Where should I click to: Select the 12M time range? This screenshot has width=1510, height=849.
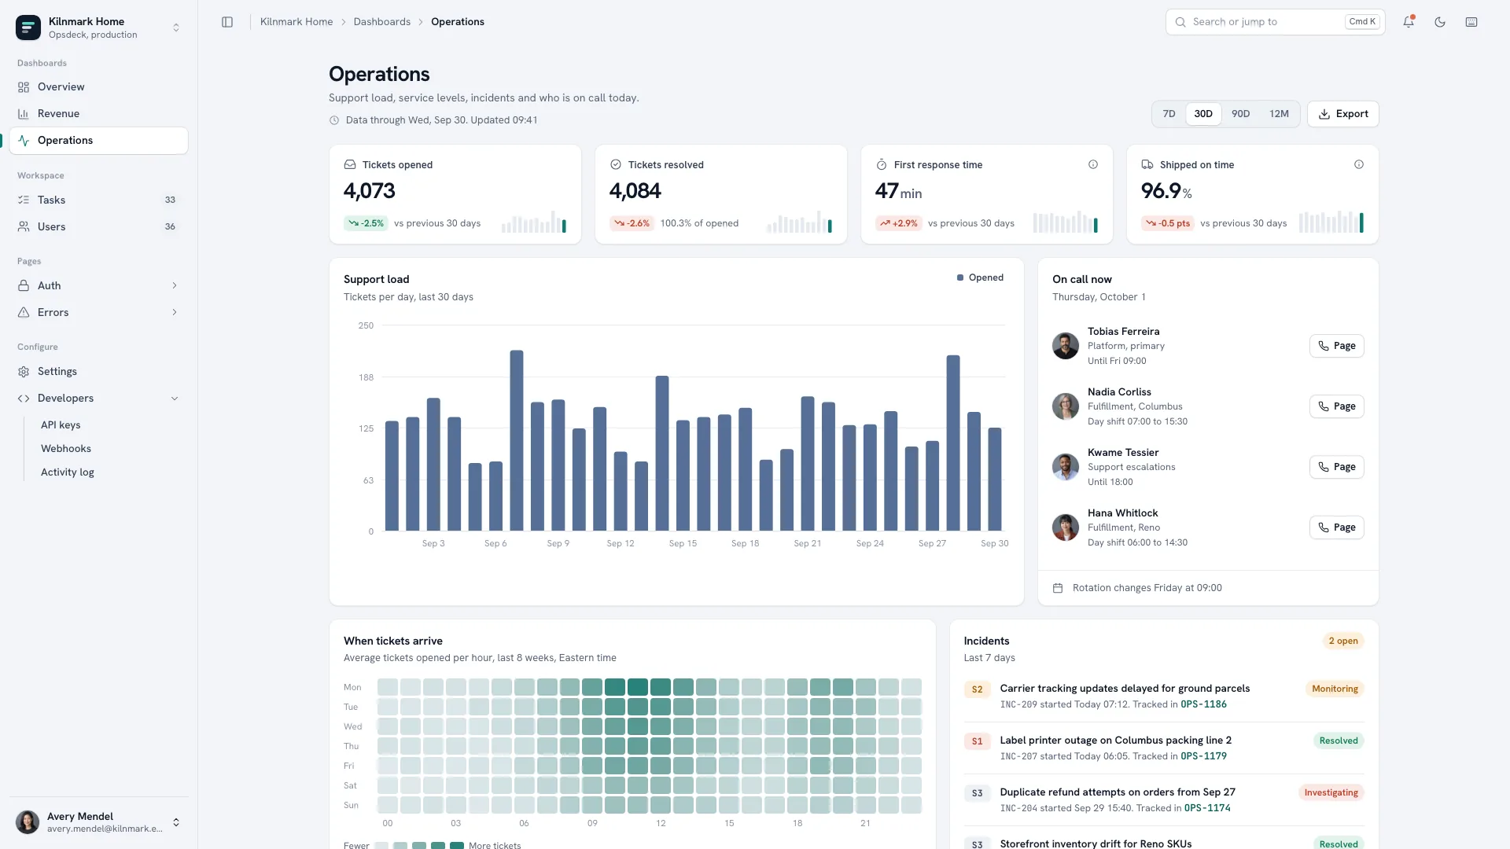click(x=1279, y=114)
